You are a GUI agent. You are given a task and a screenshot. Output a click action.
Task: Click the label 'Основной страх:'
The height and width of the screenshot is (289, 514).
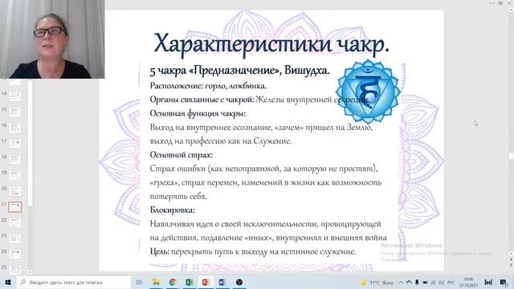pos(182,155)
